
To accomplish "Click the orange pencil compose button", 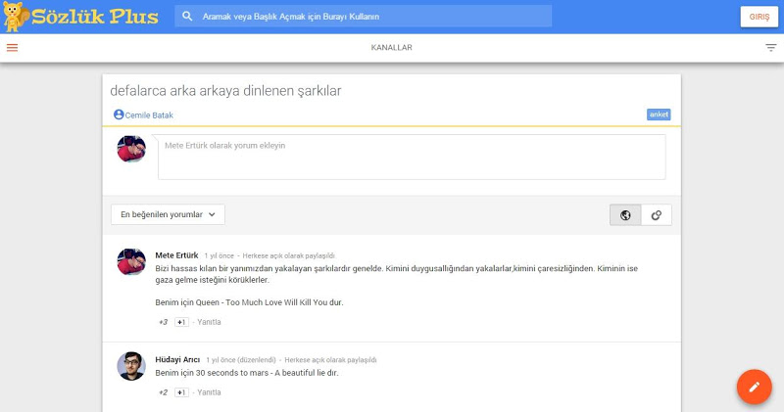I will pyautogui.click(x=754, y=387).
